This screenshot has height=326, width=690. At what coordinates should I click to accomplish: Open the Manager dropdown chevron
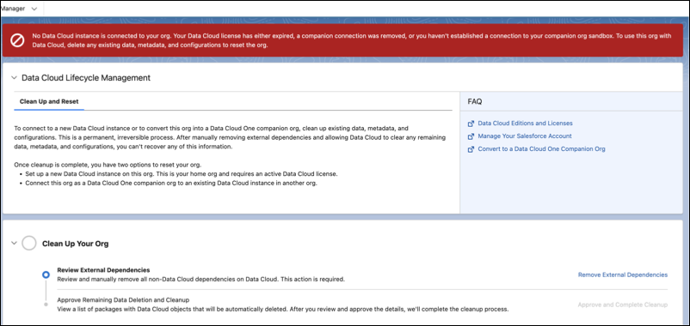[x=34, y=9]
